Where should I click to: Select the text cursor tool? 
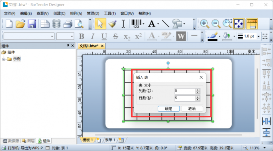click(123, 24)
